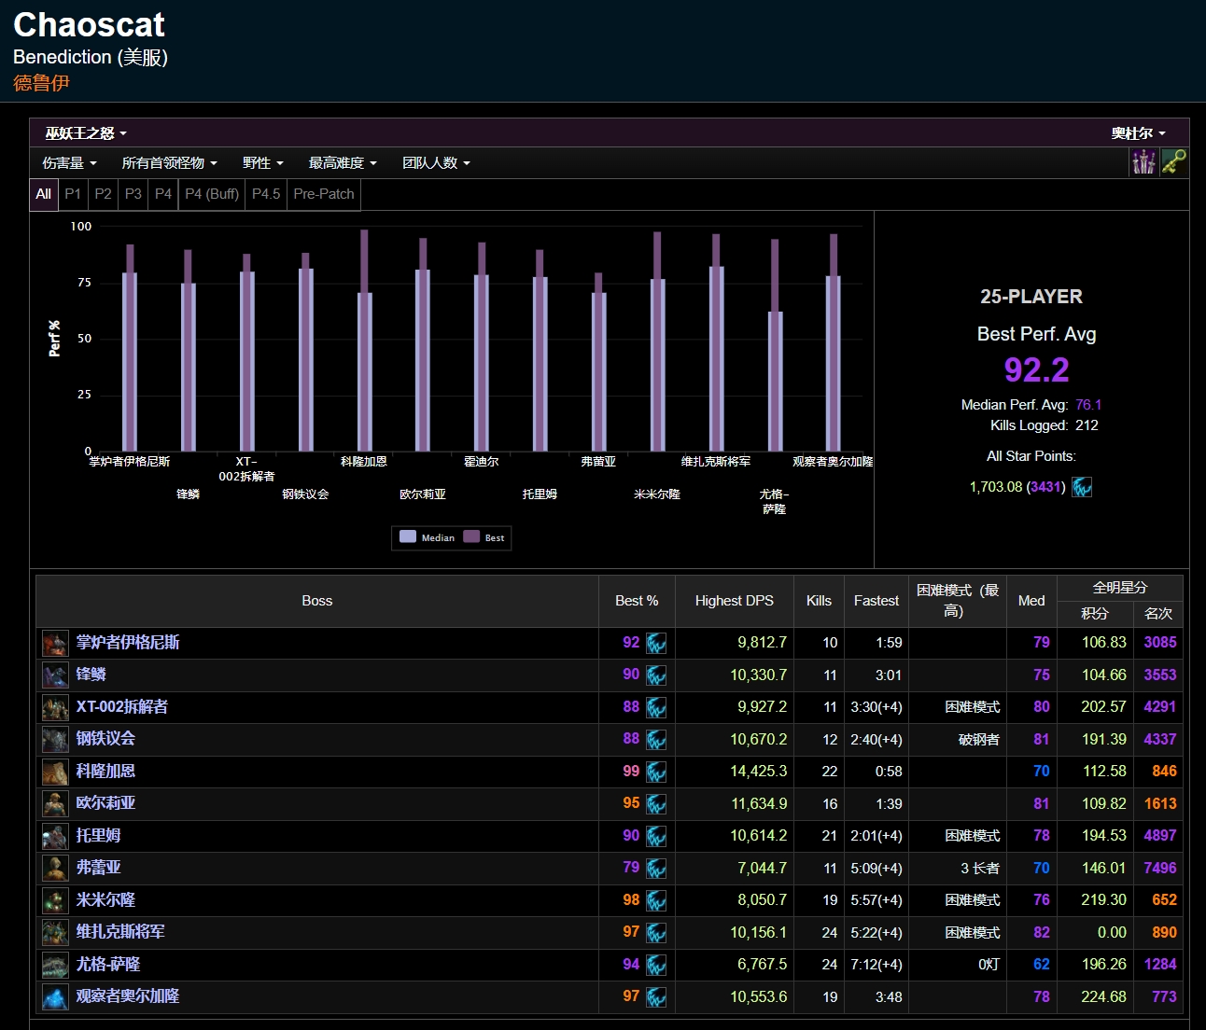Viewport: 1206px width, 1030px height.
Task: Sort table by Kills column header
Action: [x=819, y=601]
